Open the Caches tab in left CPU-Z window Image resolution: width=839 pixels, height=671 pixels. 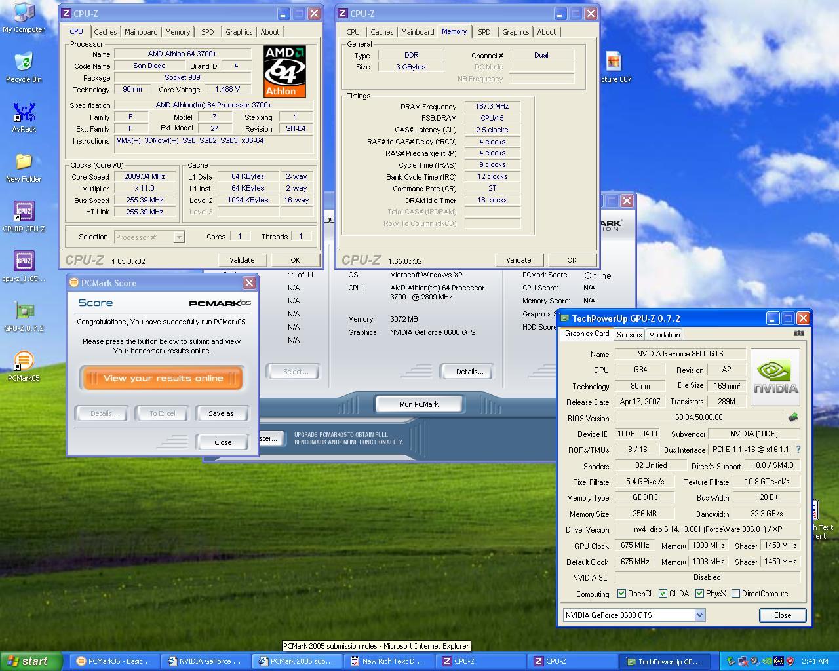coord(105,32)
